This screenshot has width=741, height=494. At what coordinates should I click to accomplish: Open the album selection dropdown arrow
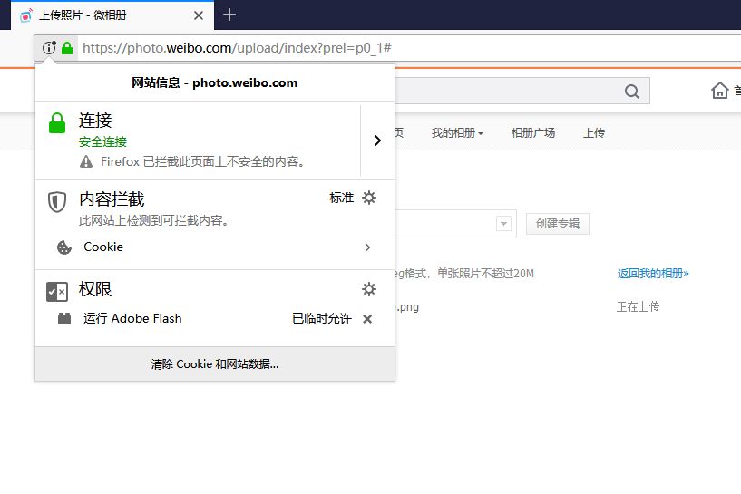click(x=503, y=223)
